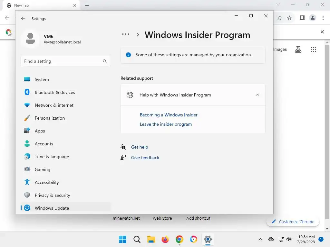Open Web Store shortcut in Chrome
The height and width of the screenshot is (247, 330).
tap(162, 218)
